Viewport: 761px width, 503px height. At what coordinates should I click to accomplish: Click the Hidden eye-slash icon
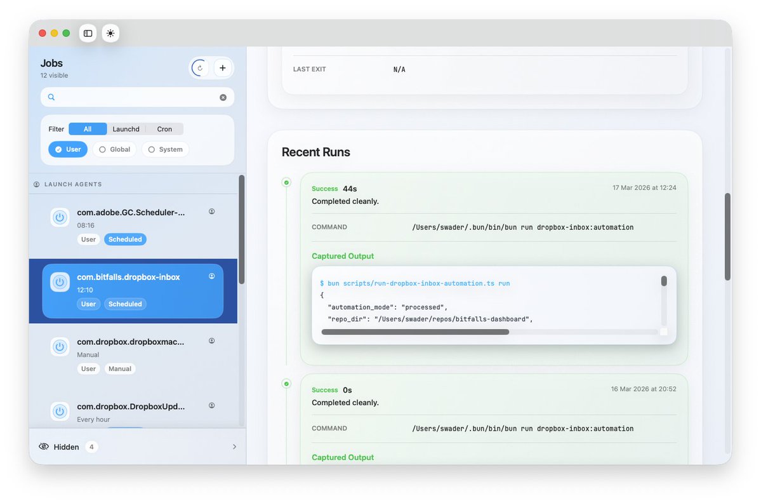44,446
